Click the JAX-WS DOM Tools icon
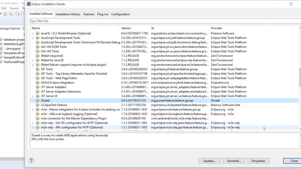 pyautogui.click(x=38, y=47)
